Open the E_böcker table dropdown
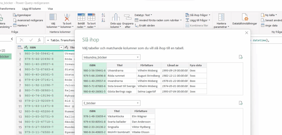This screenshot has width=282, height=135. click(138, 103)
